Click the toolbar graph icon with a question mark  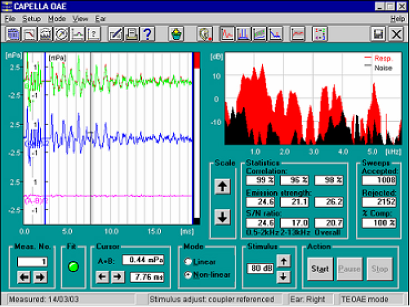(94, 34)
